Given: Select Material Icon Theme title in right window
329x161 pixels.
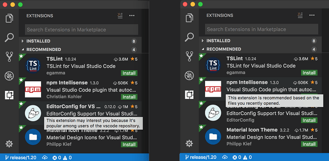Looking at the screenshot, I should pos(252,130).
